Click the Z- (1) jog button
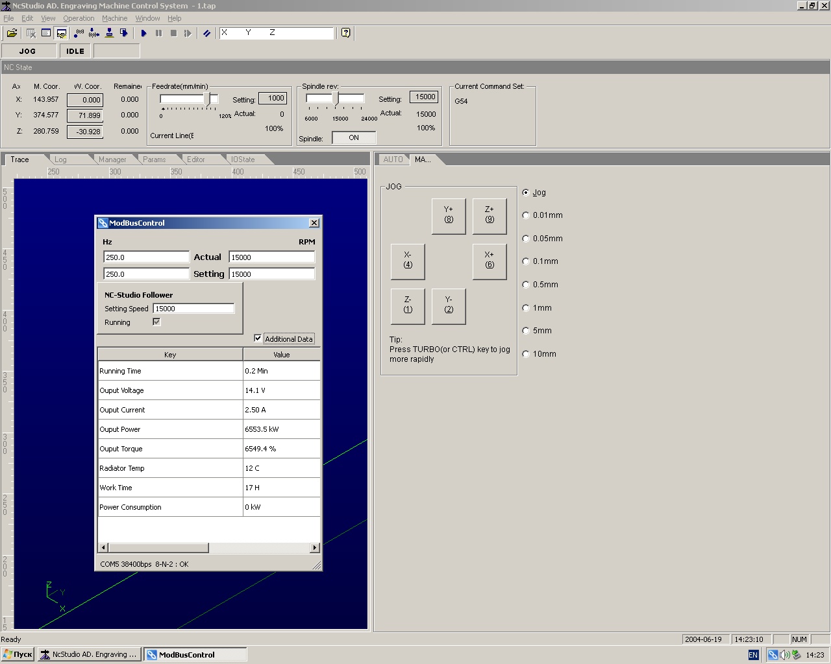 [x=408, y=305]
